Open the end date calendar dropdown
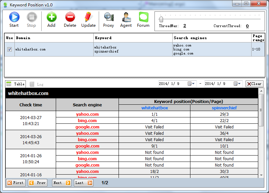Viewport: 269px width, 193px height. [237, 84]
